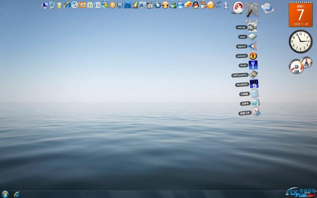Open Internet Explorer pinned on taskbar
This screenshot has width=317, height=198.
[x=17, y=194]
